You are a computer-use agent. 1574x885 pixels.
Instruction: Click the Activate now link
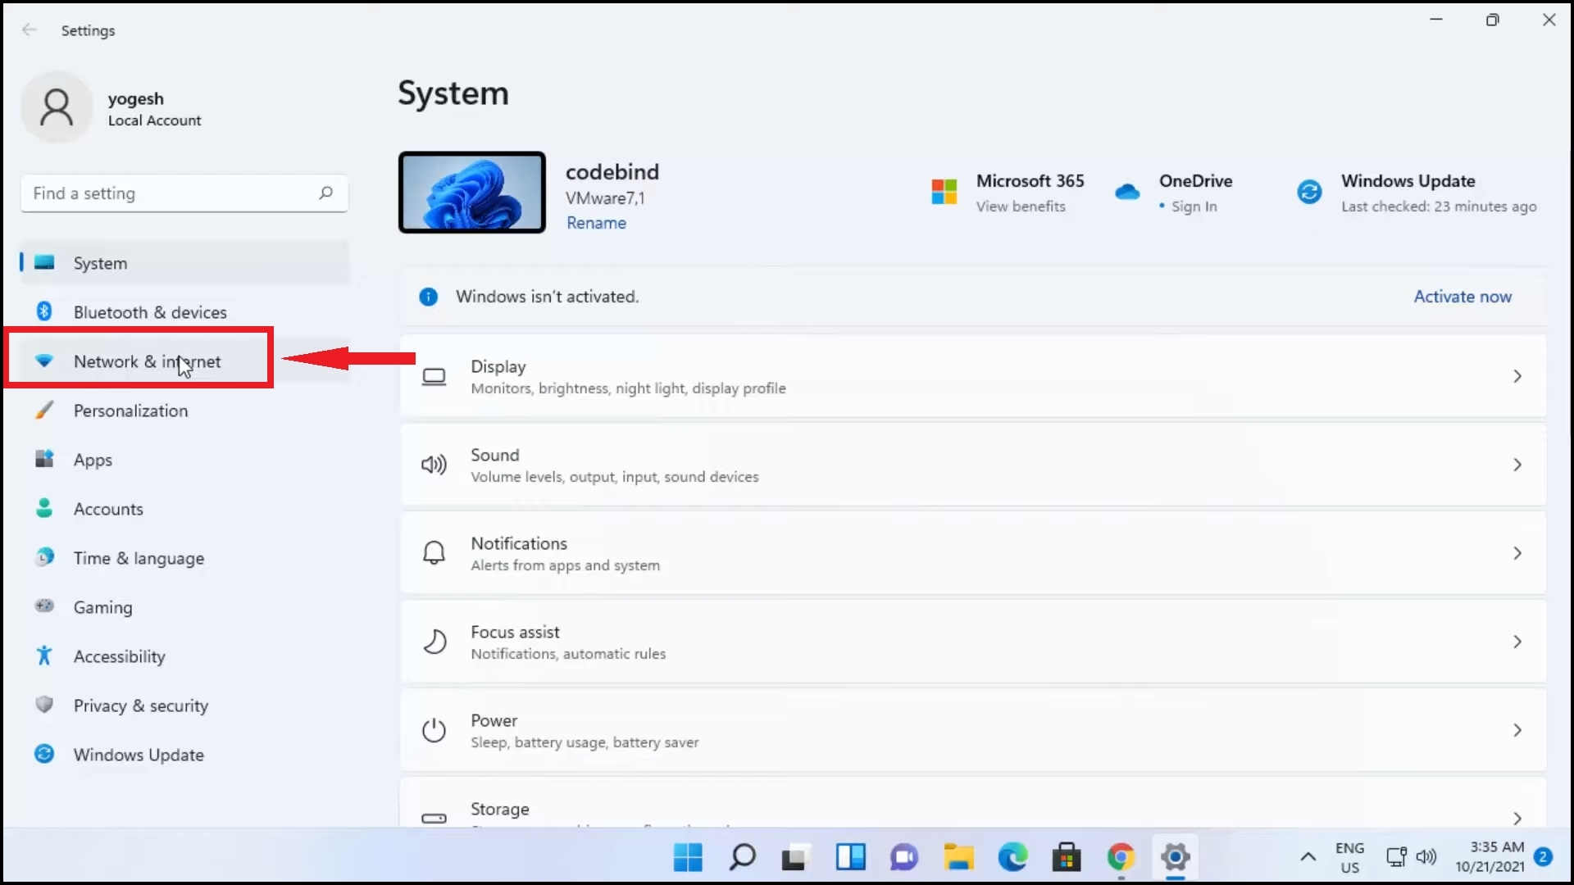1462,297
